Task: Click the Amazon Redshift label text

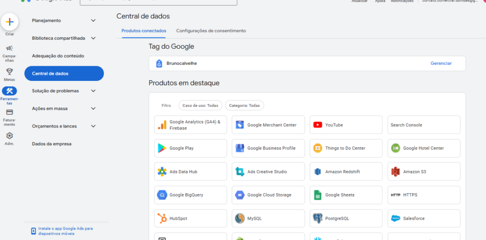Action: pyautogui.click(x=343, y=172)
